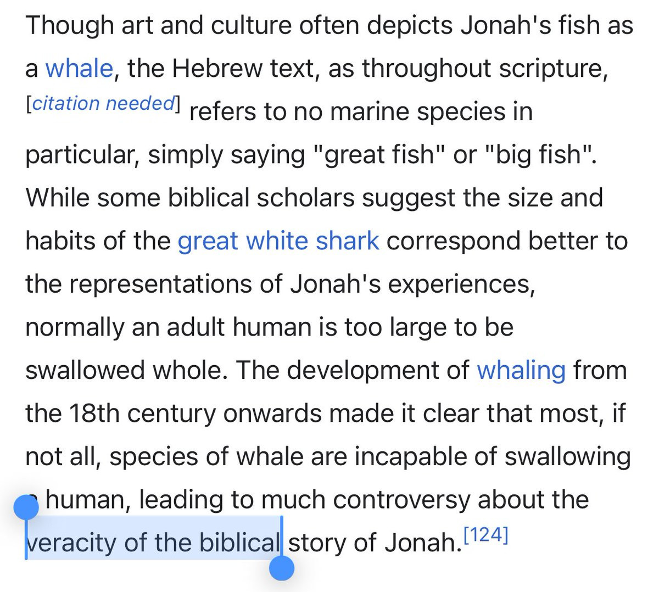The height and width of the screenshot is (592, 659).
Task: Open the whaling article link
Action: pyautogui.click(x=521, y=370)
